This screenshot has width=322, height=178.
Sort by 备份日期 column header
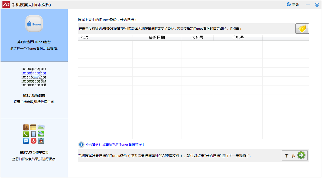click(157, 37)
